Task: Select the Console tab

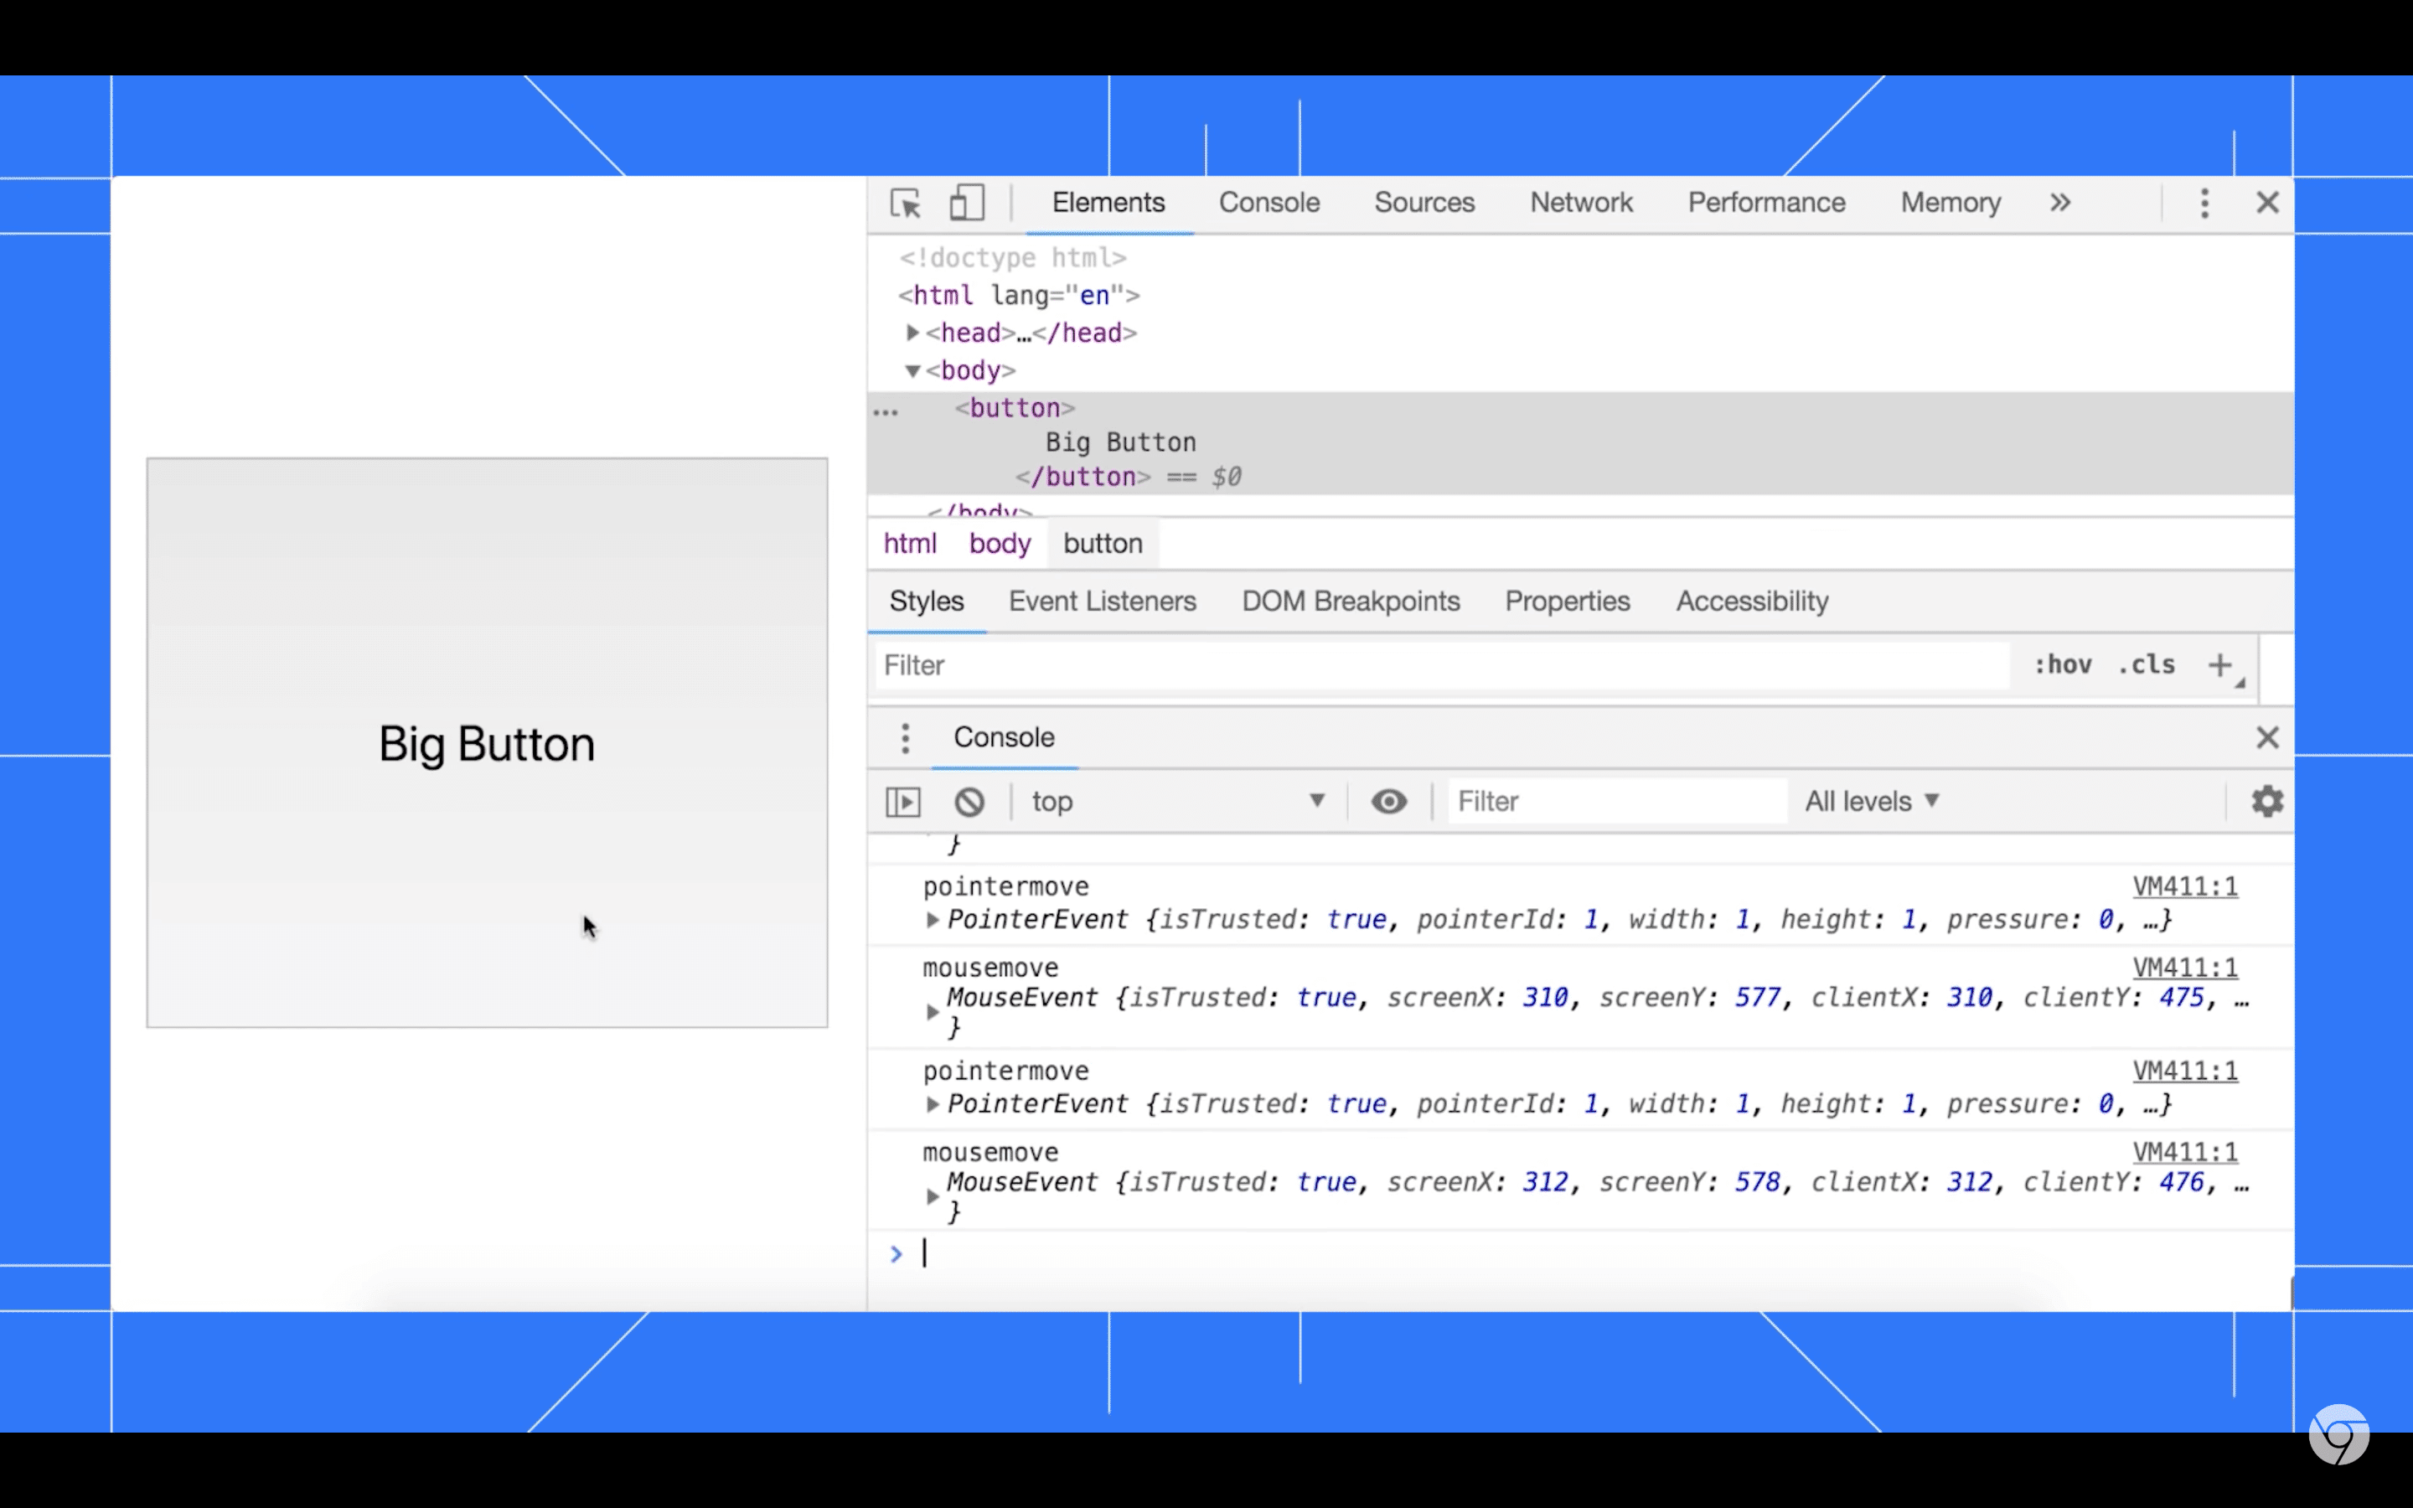Action: [1269, 204]
